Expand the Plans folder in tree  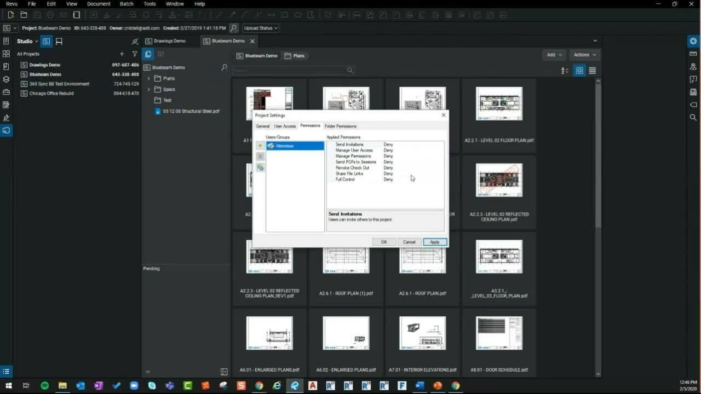148,78
